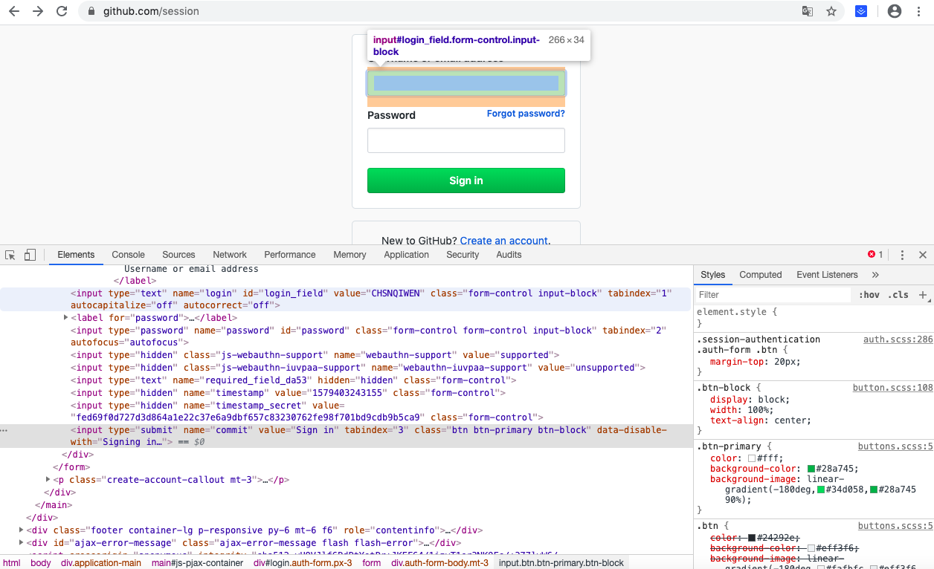Switch to the Application tab

406,255
